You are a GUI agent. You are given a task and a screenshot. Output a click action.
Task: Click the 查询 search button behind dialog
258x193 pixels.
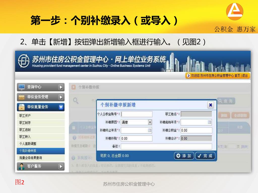(x=226, y=101)
